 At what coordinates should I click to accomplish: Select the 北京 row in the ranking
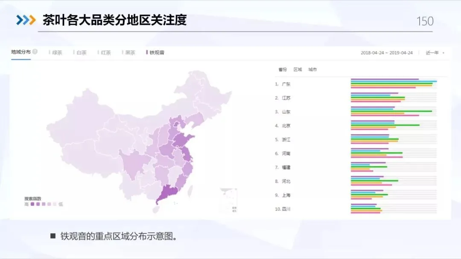356,126
